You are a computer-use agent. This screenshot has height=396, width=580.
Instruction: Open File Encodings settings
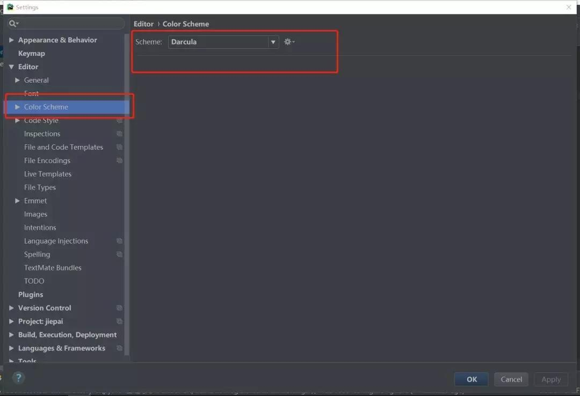click(x=47, y=160)
